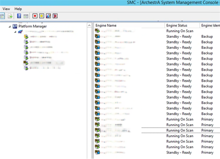Select the Standby - Ready row with Primary identity

pyautogui.click(x=157, y=152)
